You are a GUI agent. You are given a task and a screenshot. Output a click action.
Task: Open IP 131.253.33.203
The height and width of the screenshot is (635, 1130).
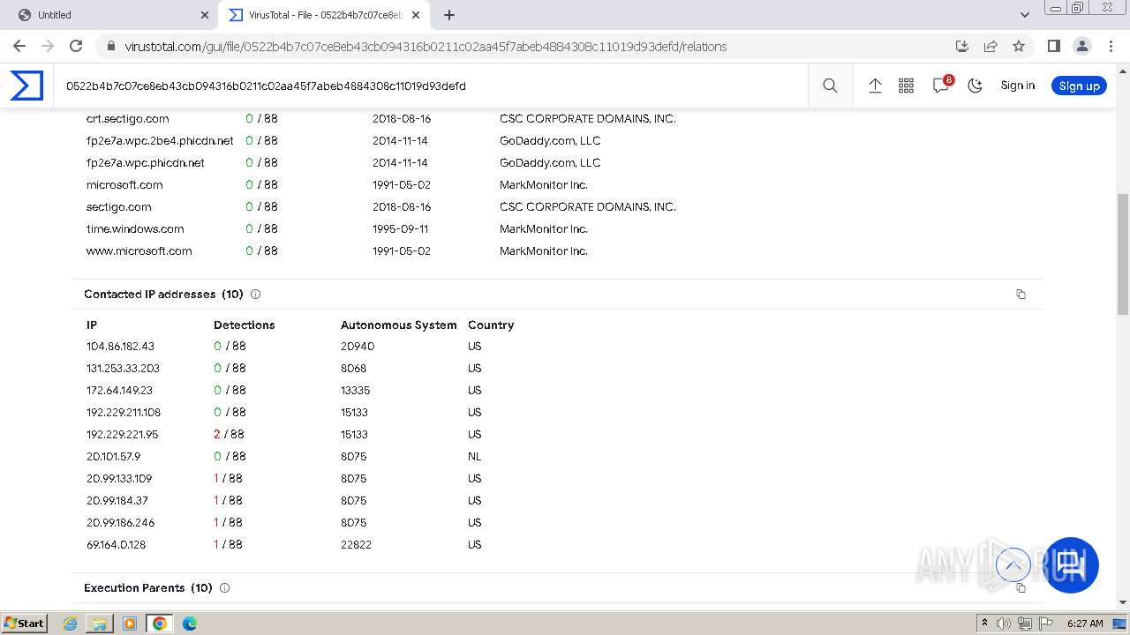point(123,369)
